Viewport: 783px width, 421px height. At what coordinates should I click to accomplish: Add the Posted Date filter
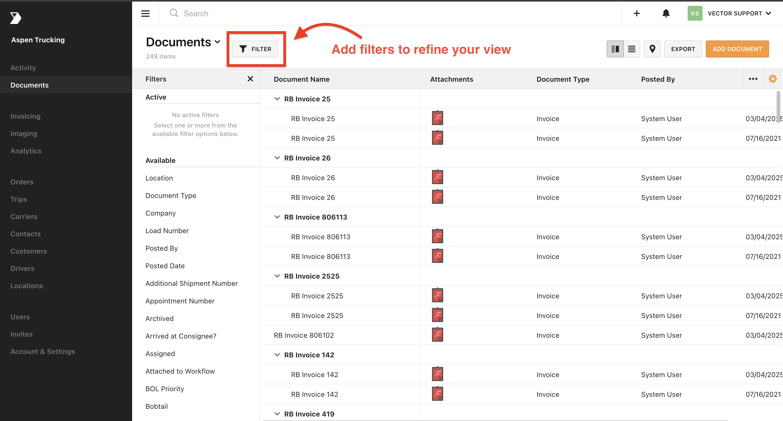pos(165,266)
